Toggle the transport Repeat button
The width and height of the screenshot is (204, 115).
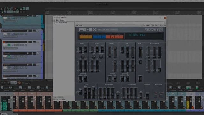click(x=23, y=83)
